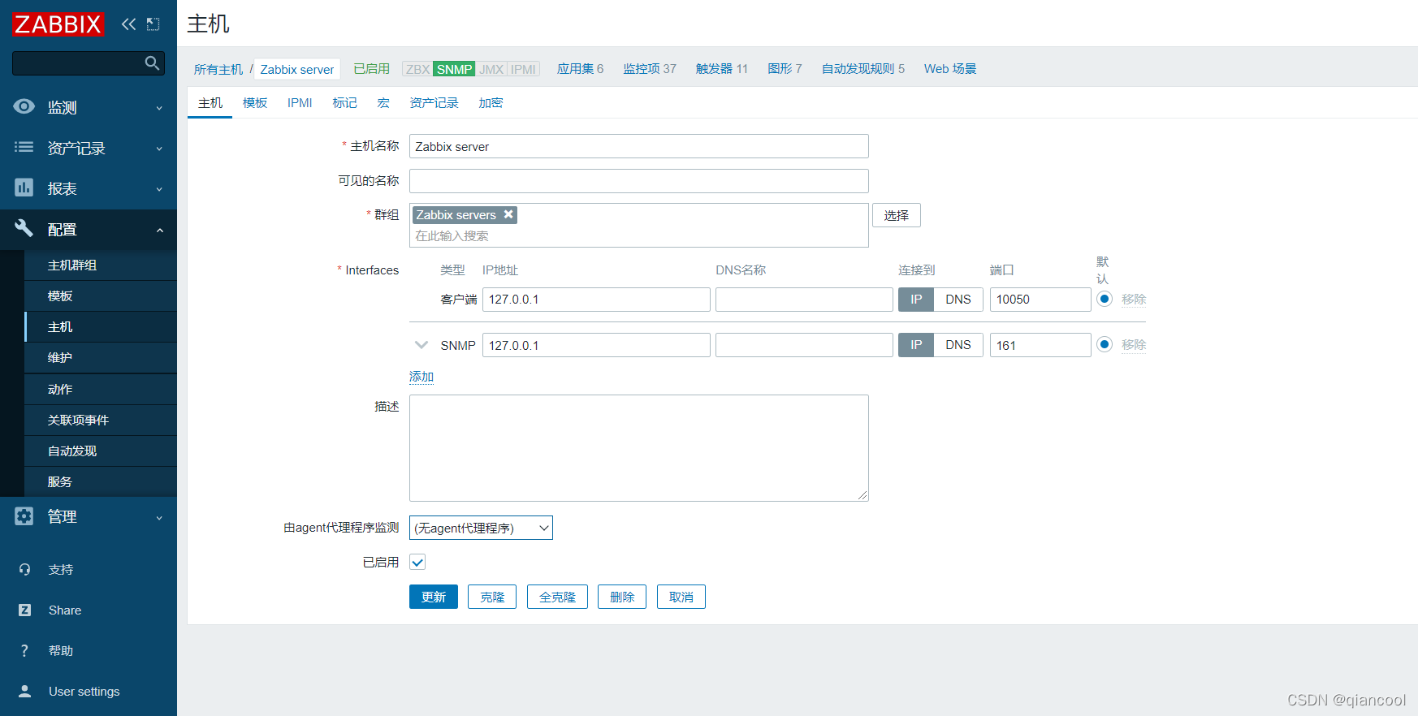Open the agent proxy dropdown
1418x716 pixels.
pyautogui.click(x=481, y=528)
